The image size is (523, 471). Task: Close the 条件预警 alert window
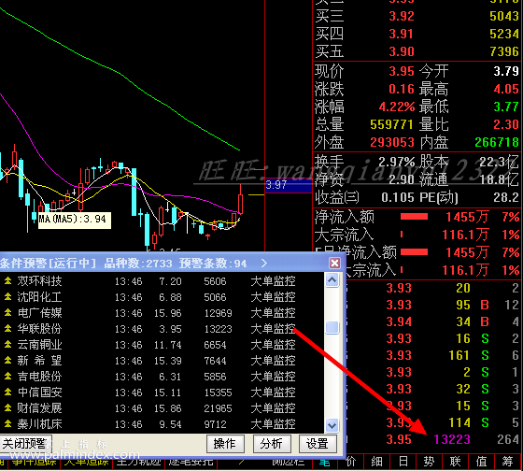click(334, 263)
